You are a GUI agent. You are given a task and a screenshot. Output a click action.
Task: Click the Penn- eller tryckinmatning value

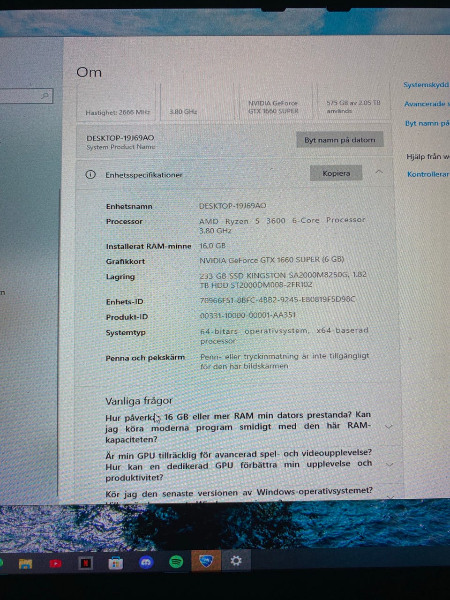[285, 361]
